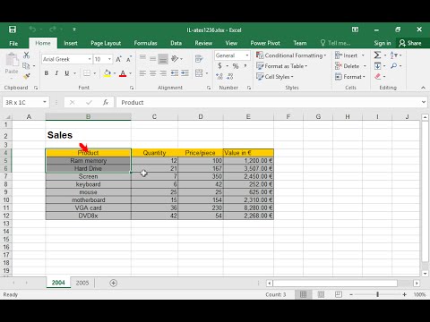Toggle Underline formatting

click(x=67, y=73)
